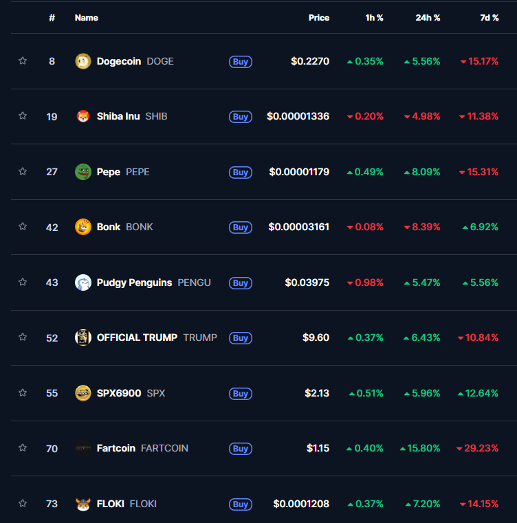Sort by the rank # column header
Screen dimensions: 517x523
point(52,18)
